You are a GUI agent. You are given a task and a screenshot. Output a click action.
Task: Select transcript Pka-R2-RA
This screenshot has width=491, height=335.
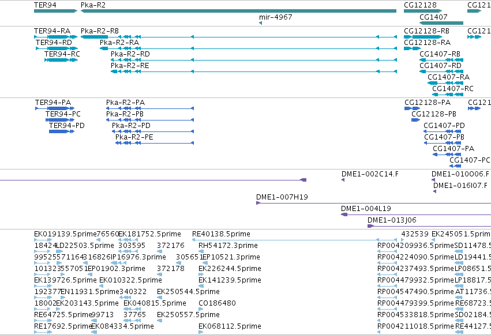click(248, 48)
